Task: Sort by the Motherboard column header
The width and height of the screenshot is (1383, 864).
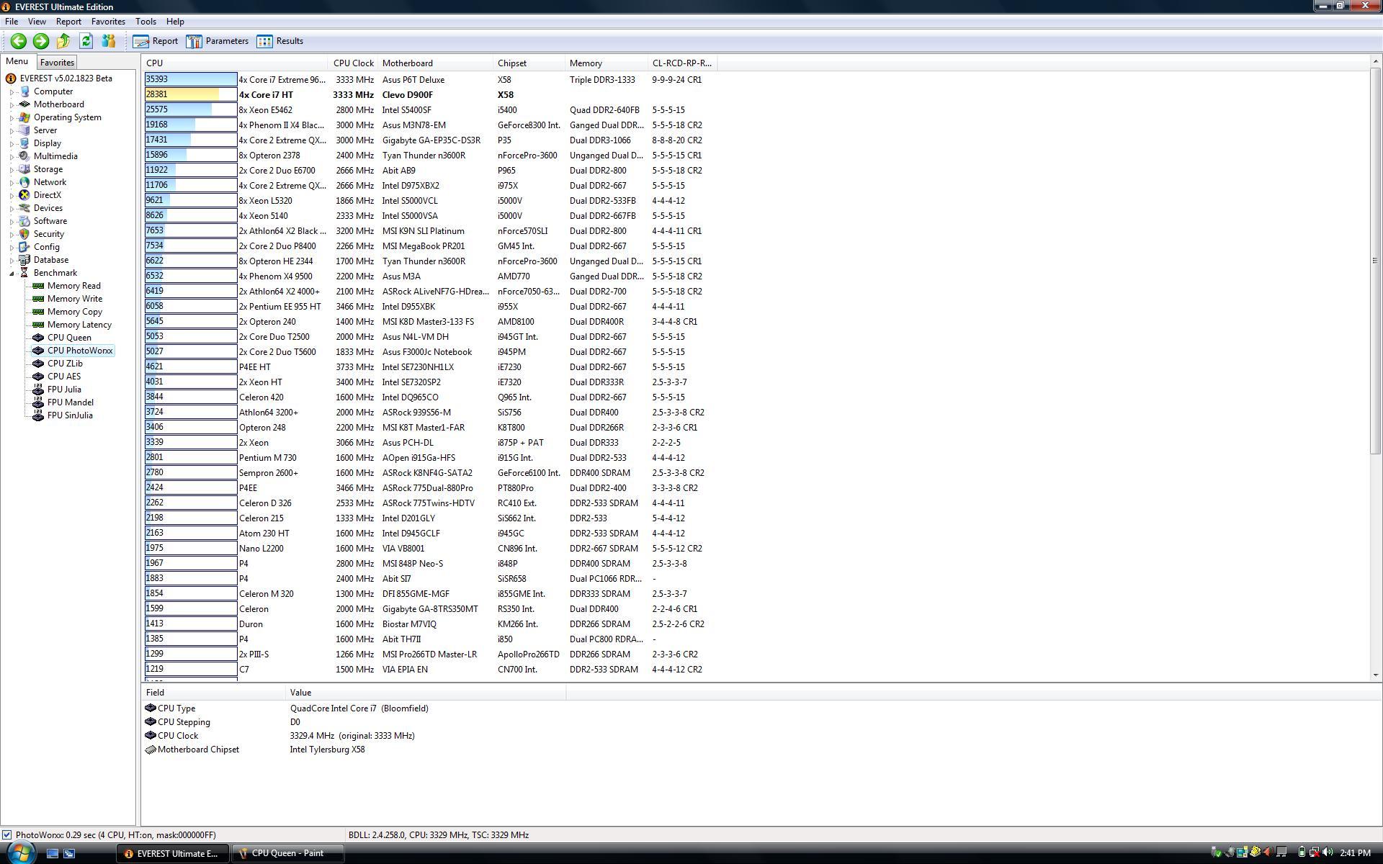Action: coord(435,63)
